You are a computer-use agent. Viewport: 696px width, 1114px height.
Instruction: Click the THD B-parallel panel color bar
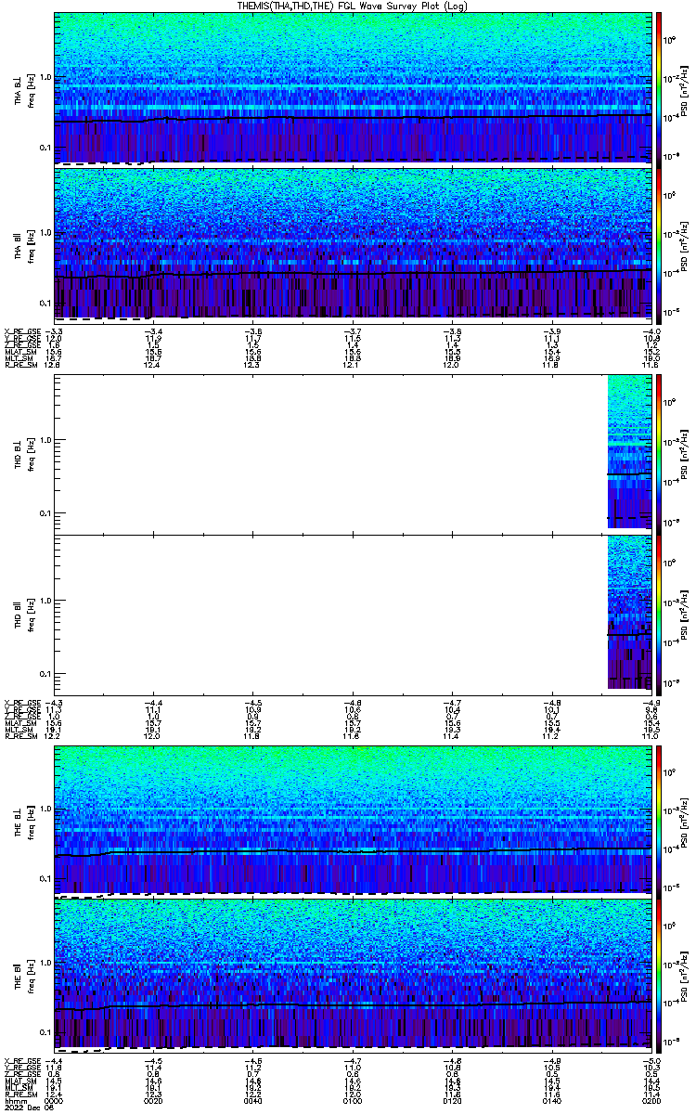pyautogui.click(x=660, y=614)
